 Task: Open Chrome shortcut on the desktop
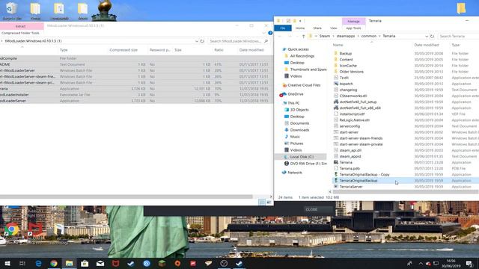click(x=12, y=229)
